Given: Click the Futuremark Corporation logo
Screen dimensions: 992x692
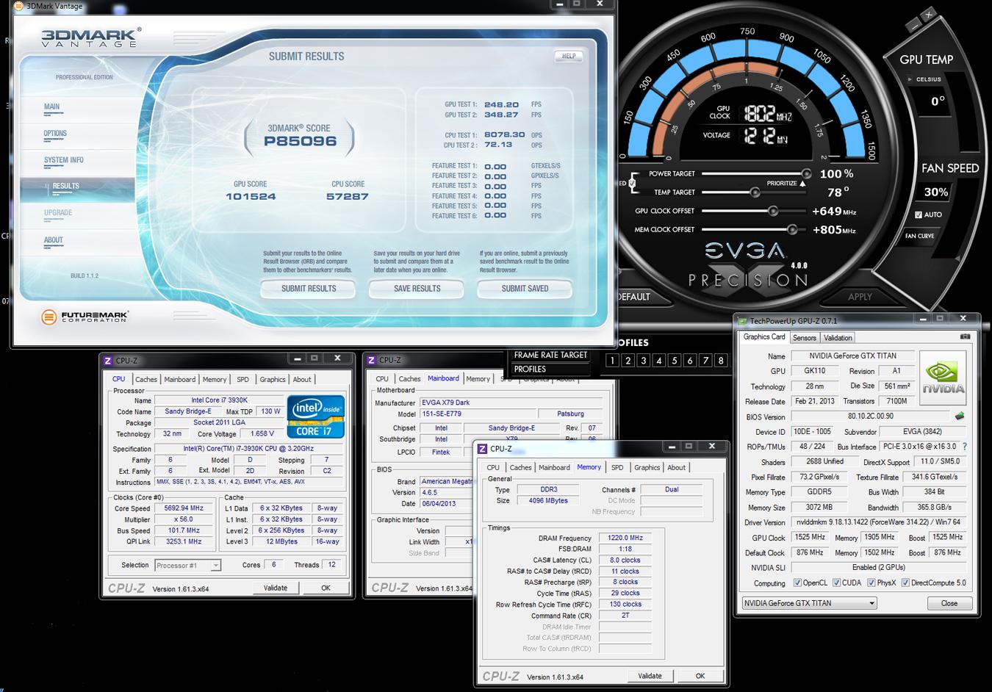Looking at the screenshot, I should [85, 317].
